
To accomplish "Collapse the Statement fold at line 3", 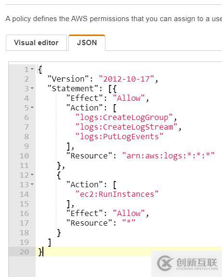I will pos(32,88).
